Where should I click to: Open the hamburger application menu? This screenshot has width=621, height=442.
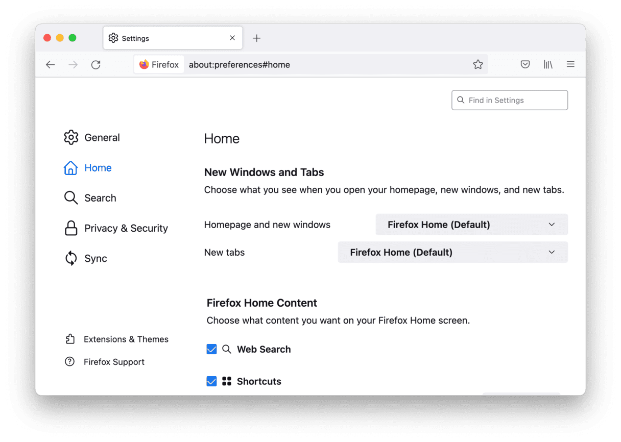click(570, 64)
